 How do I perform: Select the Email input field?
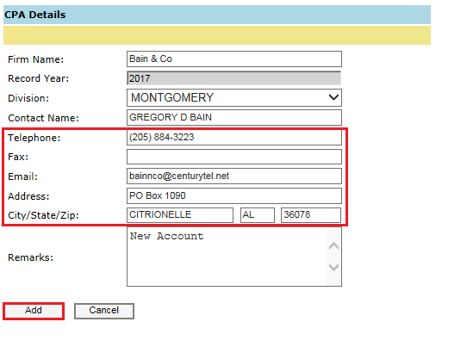(234, 176)
